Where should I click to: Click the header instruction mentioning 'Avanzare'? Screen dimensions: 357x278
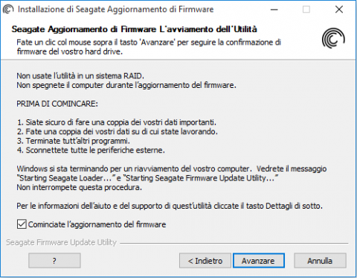tap(149, 47)
